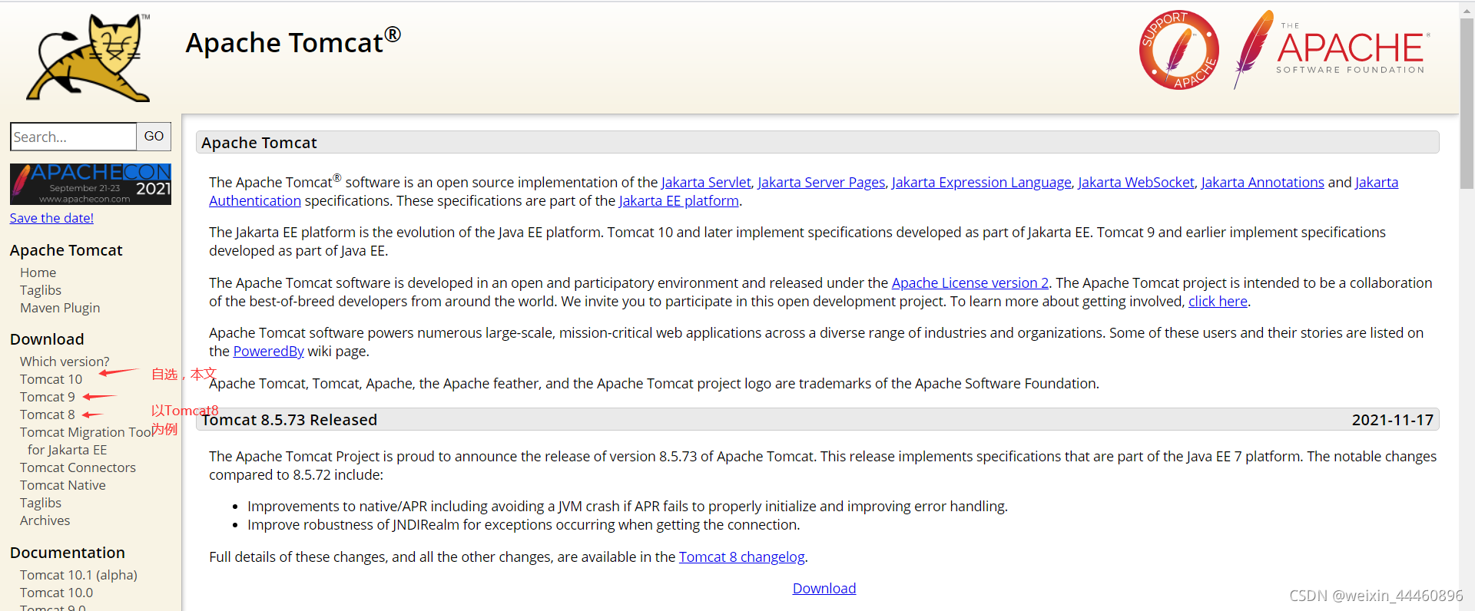This screenshot has height=611, width=1475.
Task: Focus the Search input field
Action: (x=74, y=137)
